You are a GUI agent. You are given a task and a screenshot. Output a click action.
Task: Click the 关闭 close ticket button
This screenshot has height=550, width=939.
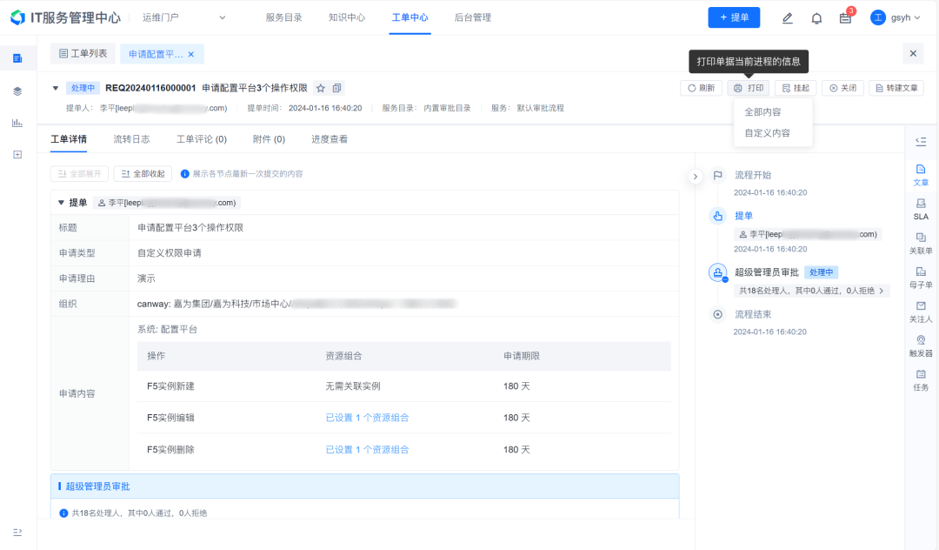point(843,88)
